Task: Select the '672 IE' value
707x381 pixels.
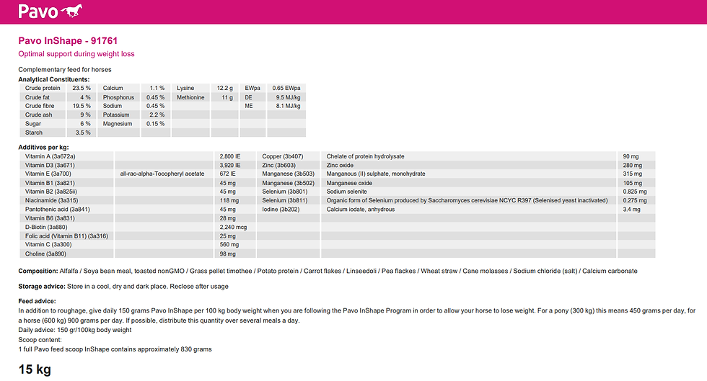Action: point(228,174)
